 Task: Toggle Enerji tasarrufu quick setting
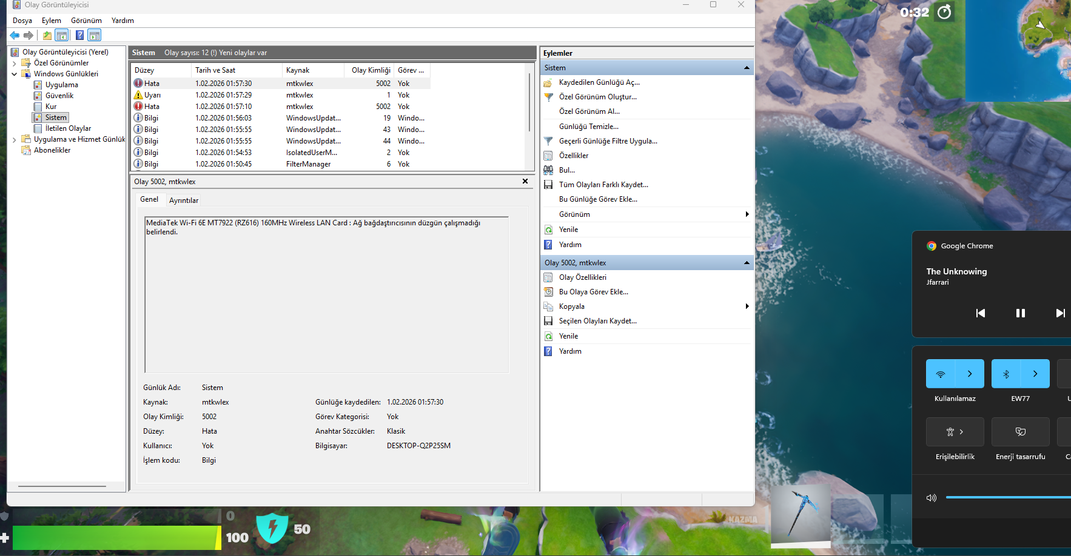pos(1021,432)
